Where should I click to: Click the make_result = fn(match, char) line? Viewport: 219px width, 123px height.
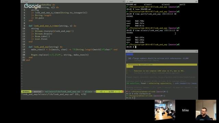tap(74, 50)
